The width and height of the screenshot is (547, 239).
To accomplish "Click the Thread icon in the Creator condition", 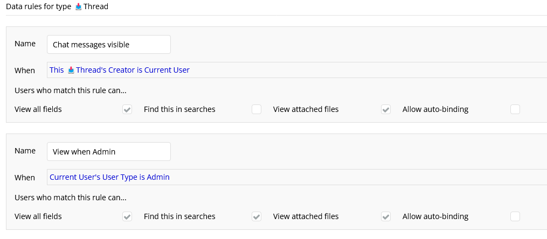I will click(x=71, y=70).
